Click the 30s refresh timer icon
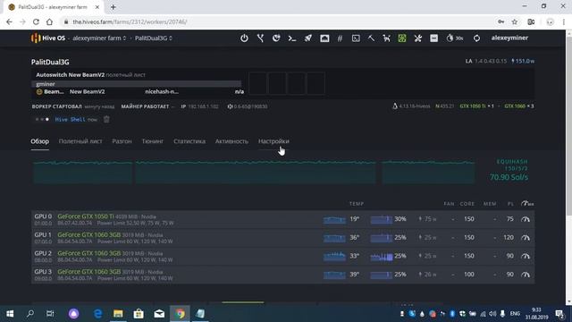This screenshot has width=572, height=322. pyautogui.click(x=454, y=38)
